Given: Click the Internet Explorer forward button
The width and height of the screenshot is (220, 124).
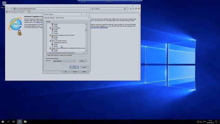Looking at the screenshot, I should pos(11,9).
